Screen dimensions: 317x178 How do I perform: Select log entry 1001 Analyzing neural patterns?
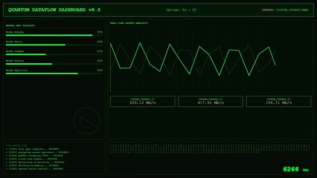click(37, 152)
